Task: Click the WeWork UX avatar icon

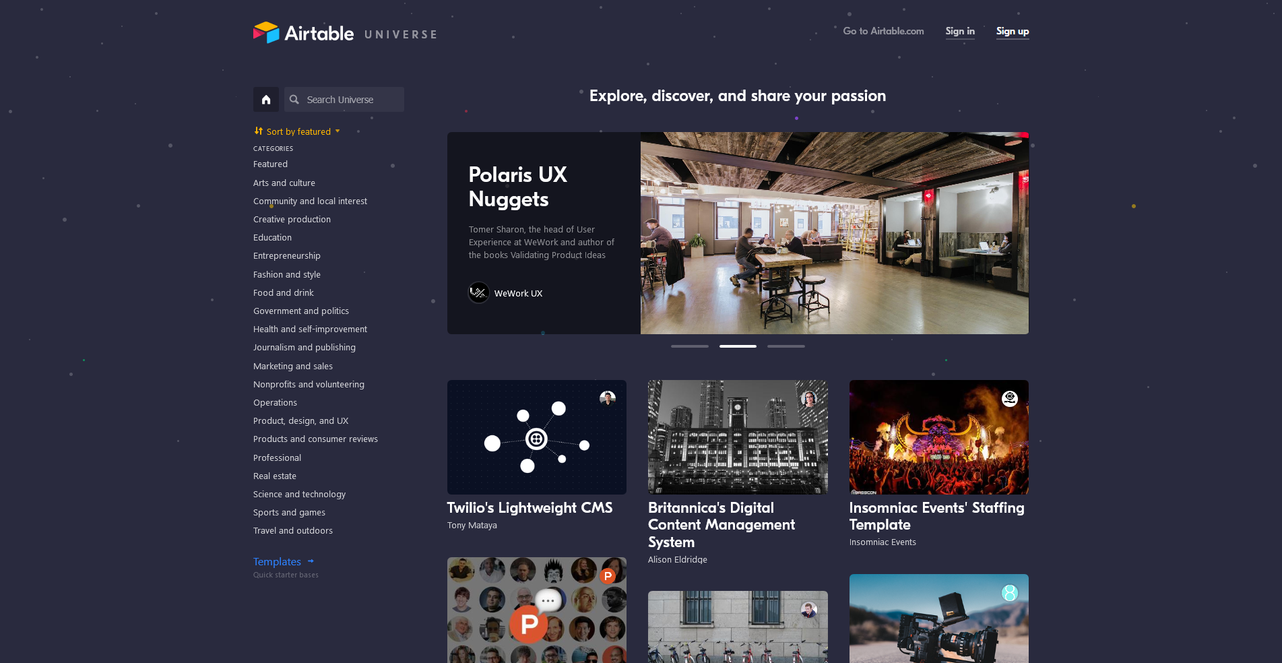Action: coord(478,292)
